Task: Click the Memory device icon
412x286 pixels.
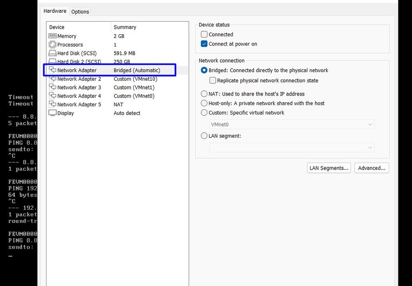Action: (52, 36)
